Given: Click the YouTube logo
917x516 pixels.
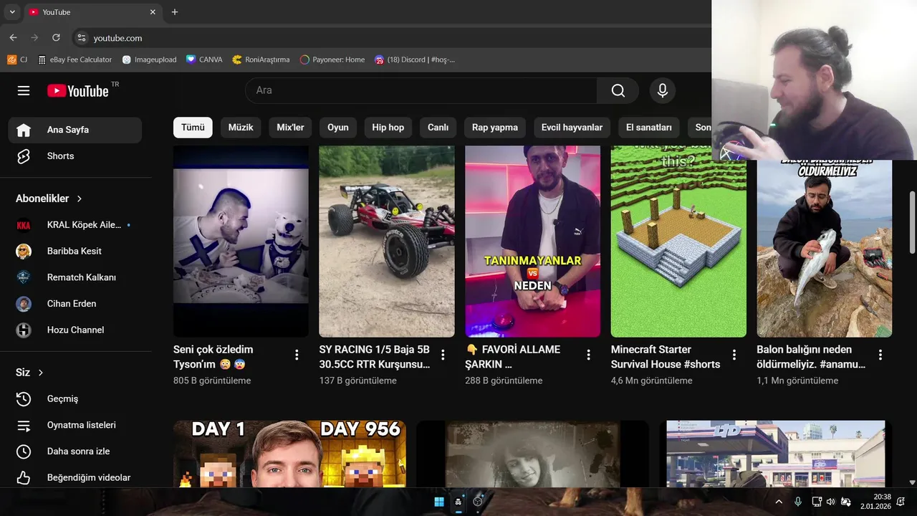Looking at the screenshot, I should pos(78,90).
